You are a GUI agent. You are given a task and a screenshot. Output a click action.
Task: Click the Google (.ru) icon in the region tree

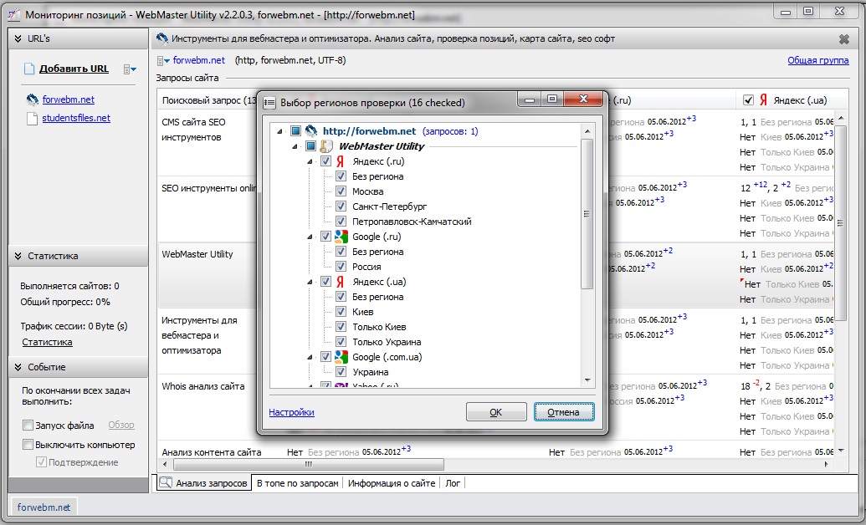click(x=341, y=237)
